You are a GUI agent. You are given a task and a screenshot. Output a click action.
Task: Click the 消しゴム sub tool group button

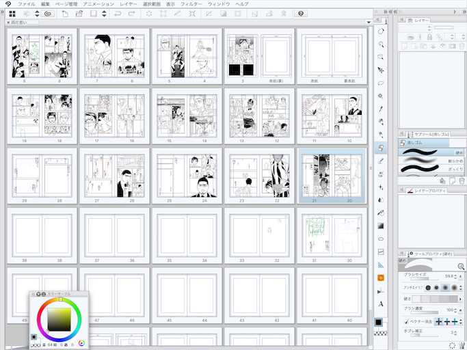tap(423, 143)
